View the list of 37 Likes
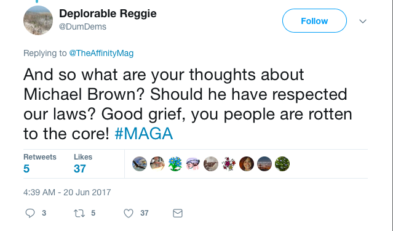 coord(83,163)
